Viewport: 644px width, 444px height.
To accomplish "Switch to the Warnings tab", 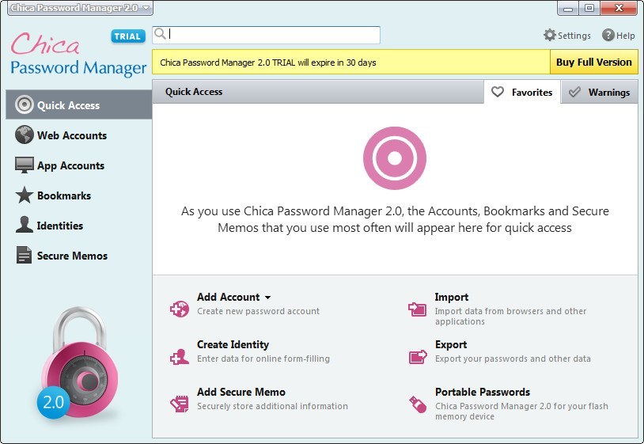I will click(x=600, y=92).
